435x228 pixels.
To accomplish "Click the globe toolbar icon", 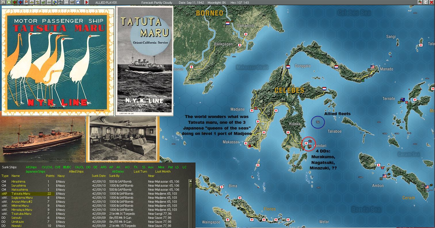I will (55, 2).
